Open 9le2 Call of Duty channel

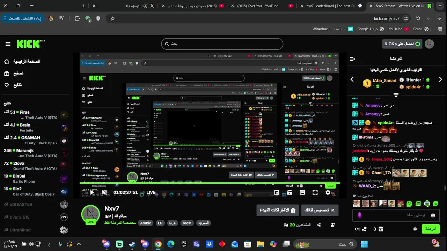(35, 191)
